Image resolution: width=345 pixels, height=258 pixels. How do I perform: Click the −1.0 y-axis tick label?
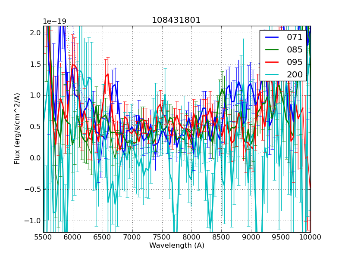pyautogui.click(x=34, y=221)
